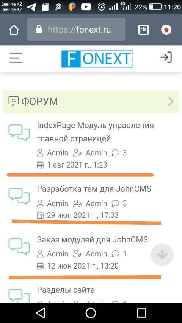Image resolution: width=182 pixels, height=323 pixels.
Task: Tap the scroll-down floating arrow button
Action: point(162,255)
